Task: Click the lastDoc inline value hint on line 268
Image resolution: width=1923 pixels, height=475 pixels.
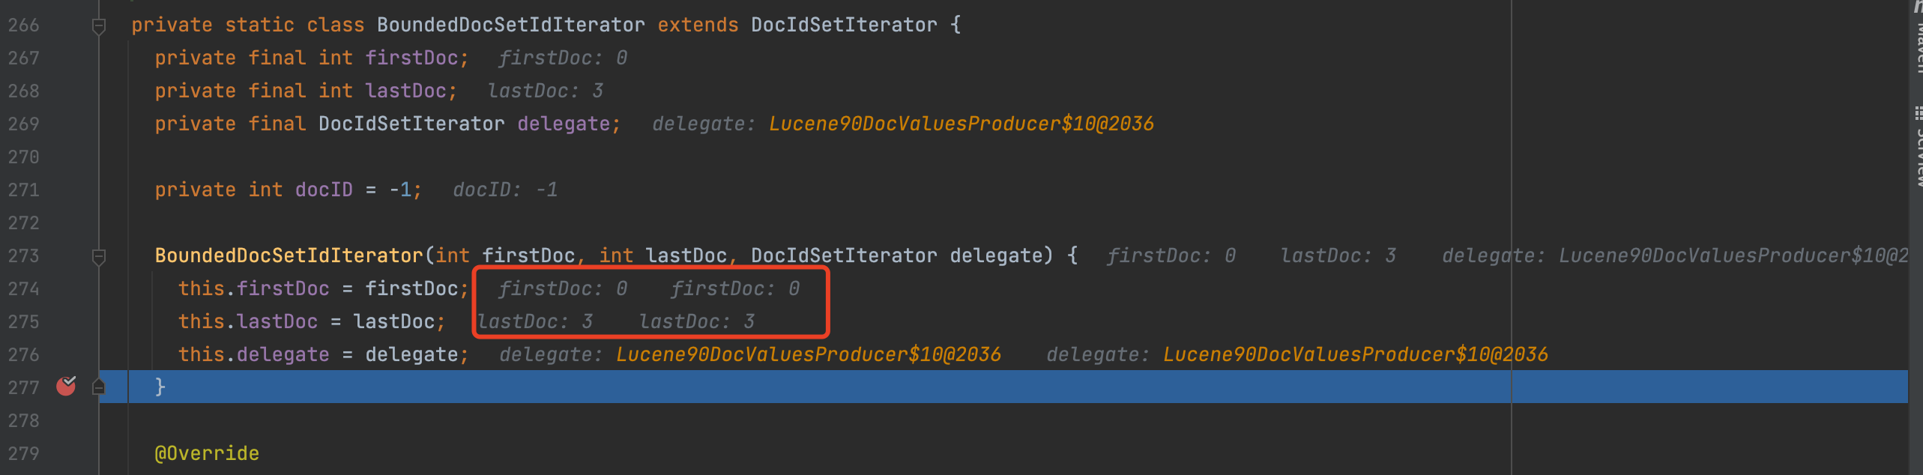Action: (546, 91)
